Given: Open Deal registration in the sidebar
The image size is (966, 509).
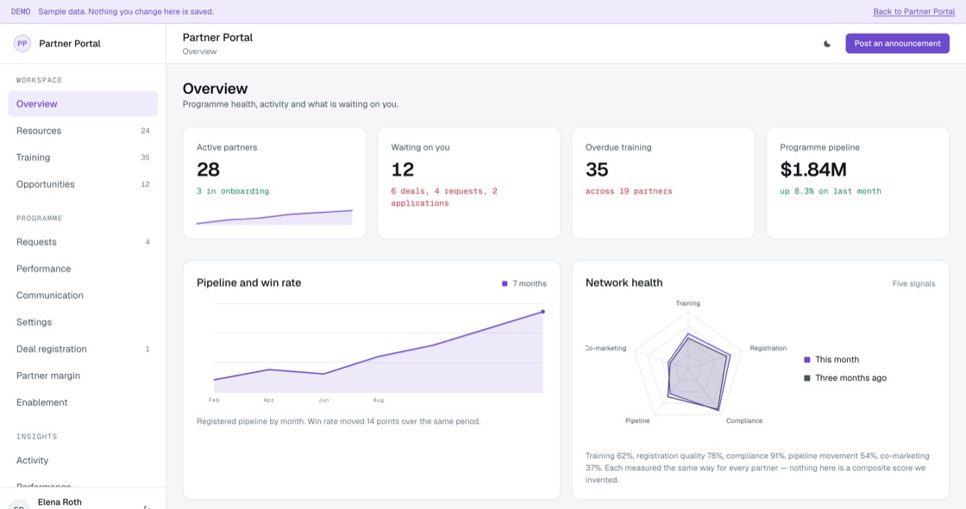Looking at the screenshot, I should tap(83, 349).
